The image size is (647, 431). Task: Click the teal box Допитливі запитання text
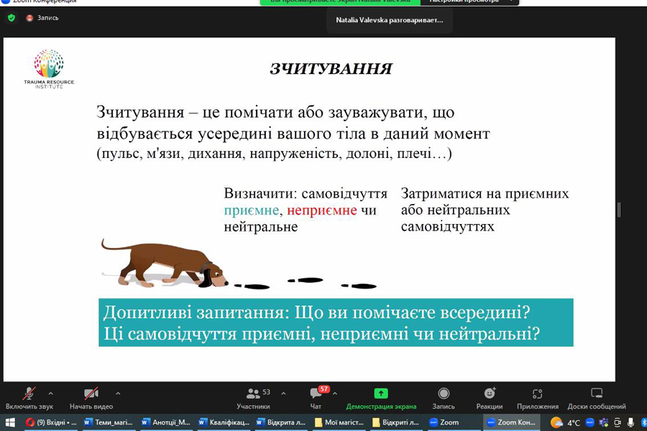336,323
